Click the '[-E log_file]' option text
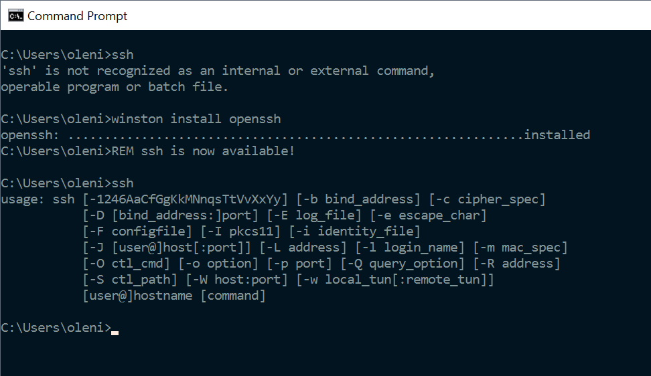Screen dimensions: 651x376 [x=314, y=215]
